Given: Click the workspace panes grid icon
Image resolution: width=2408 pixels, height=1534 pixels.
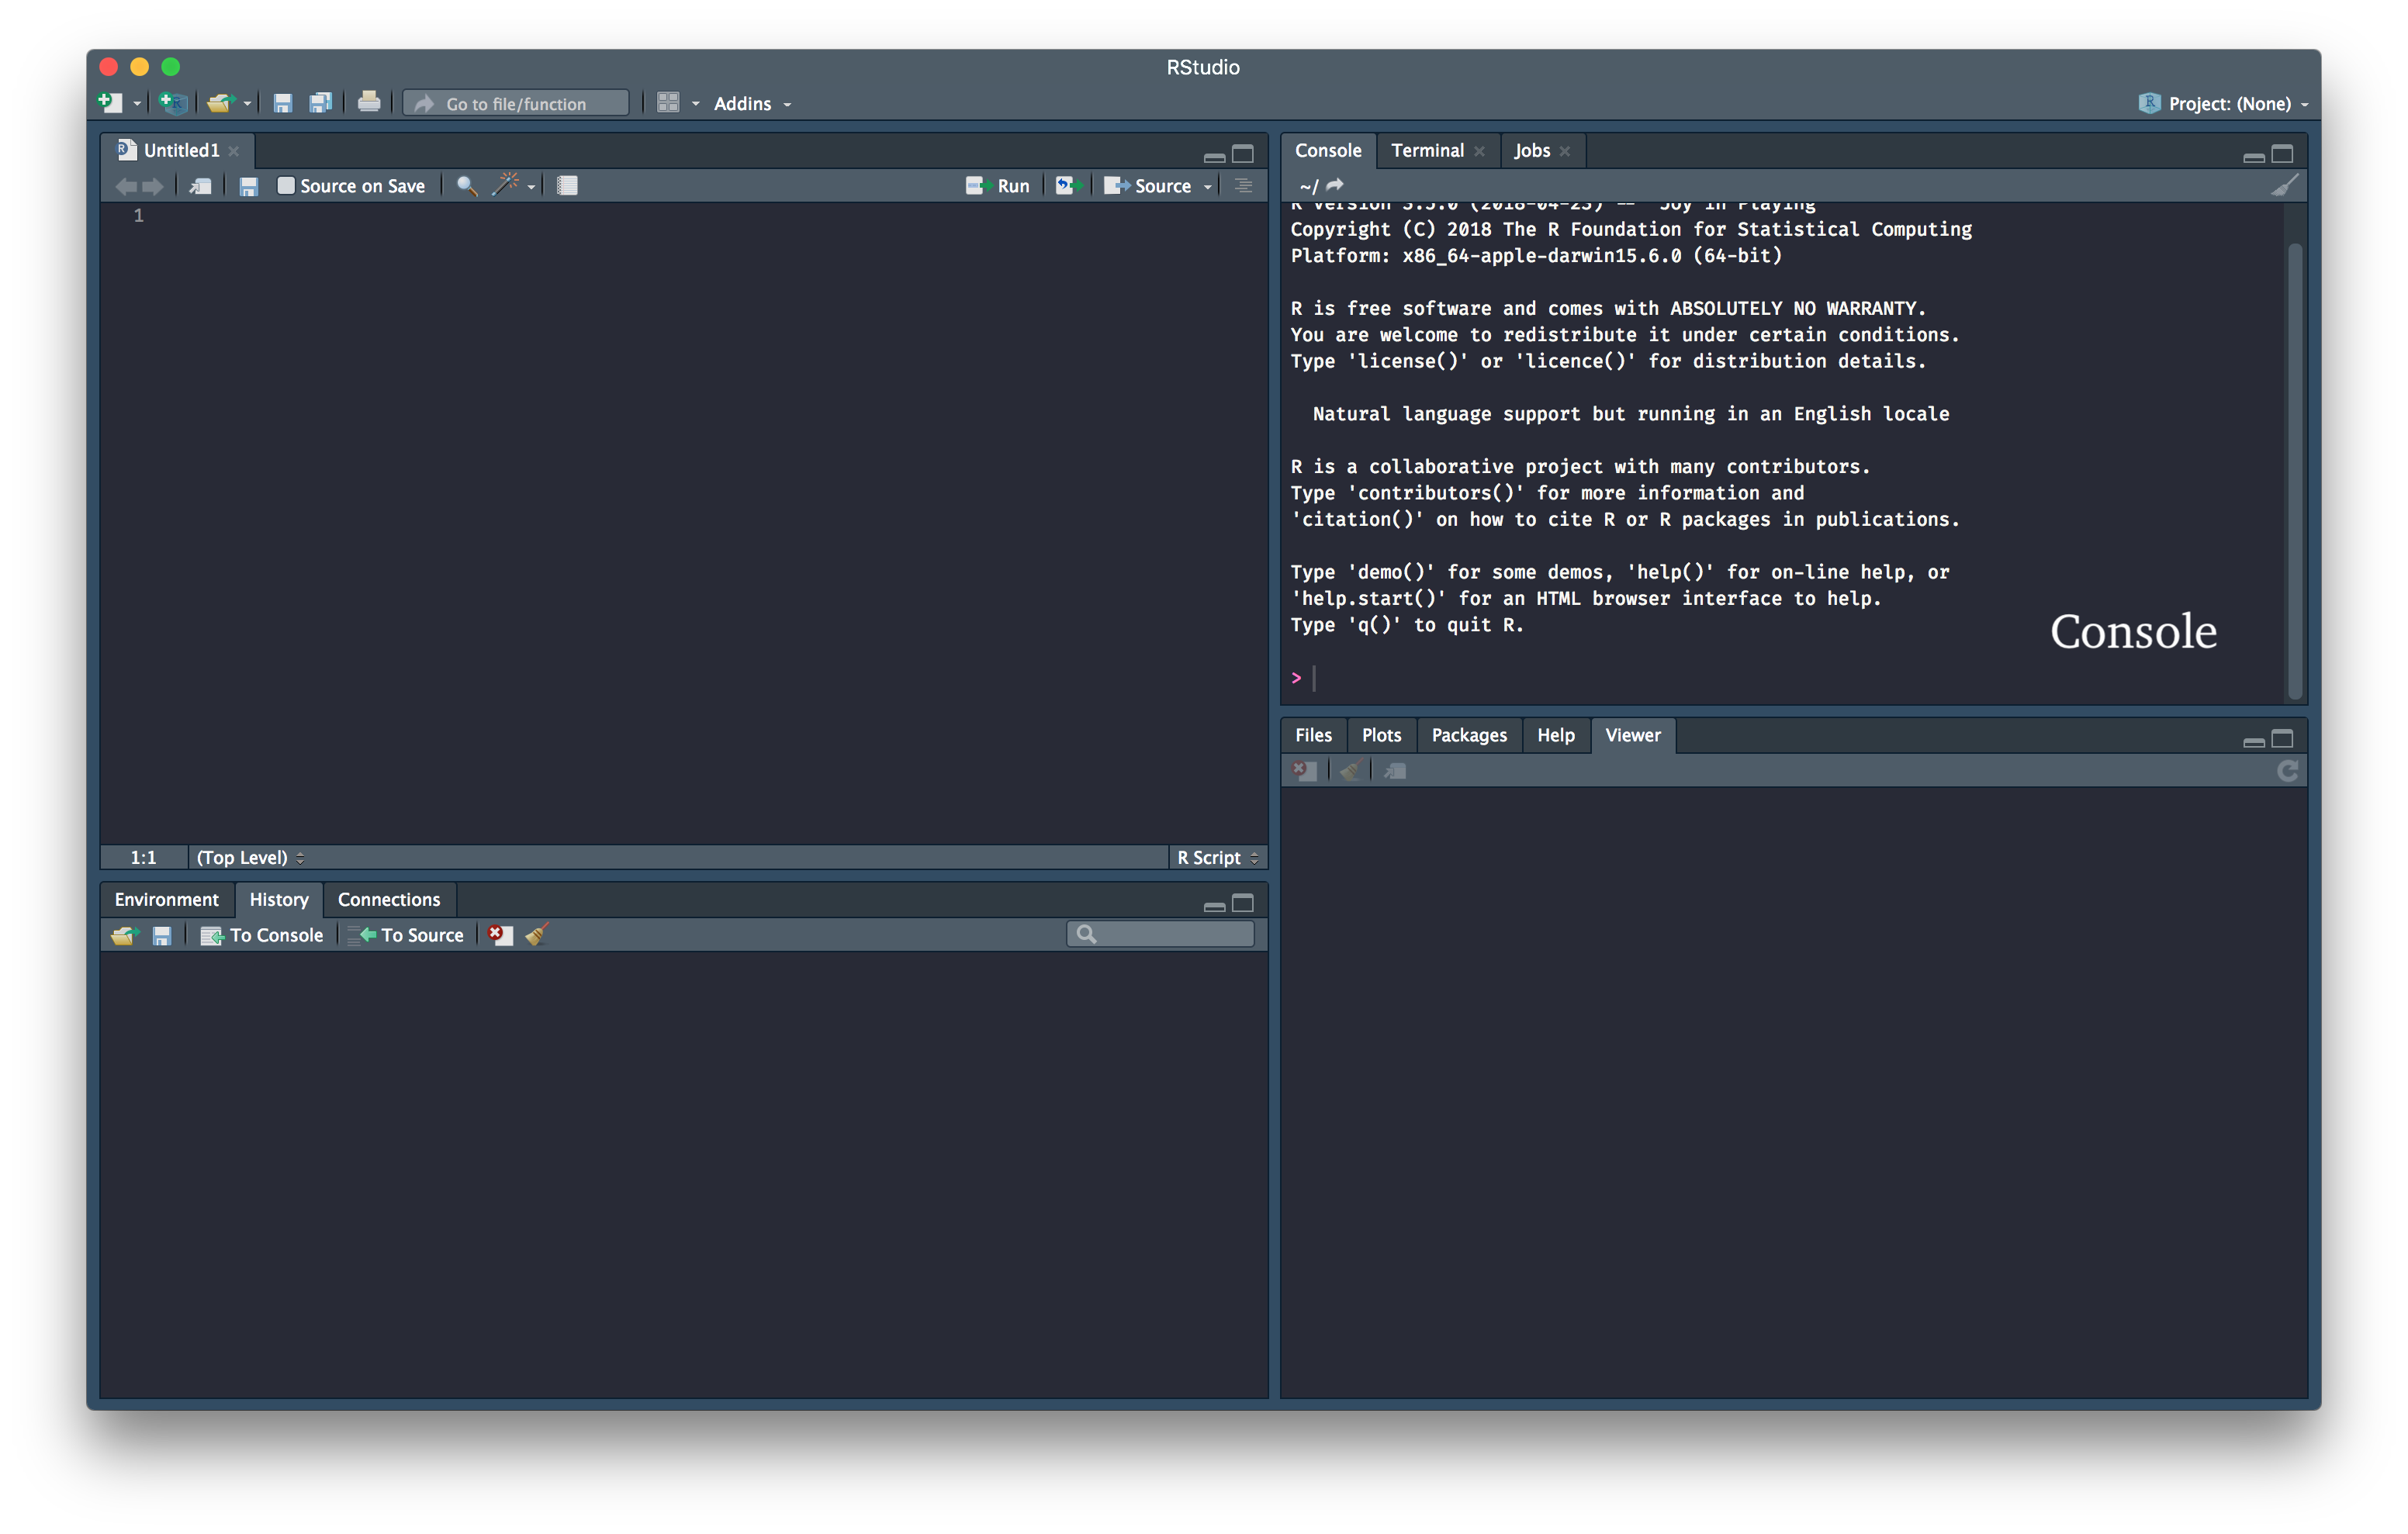Looking at the screenshot, I should pos(668,103).
